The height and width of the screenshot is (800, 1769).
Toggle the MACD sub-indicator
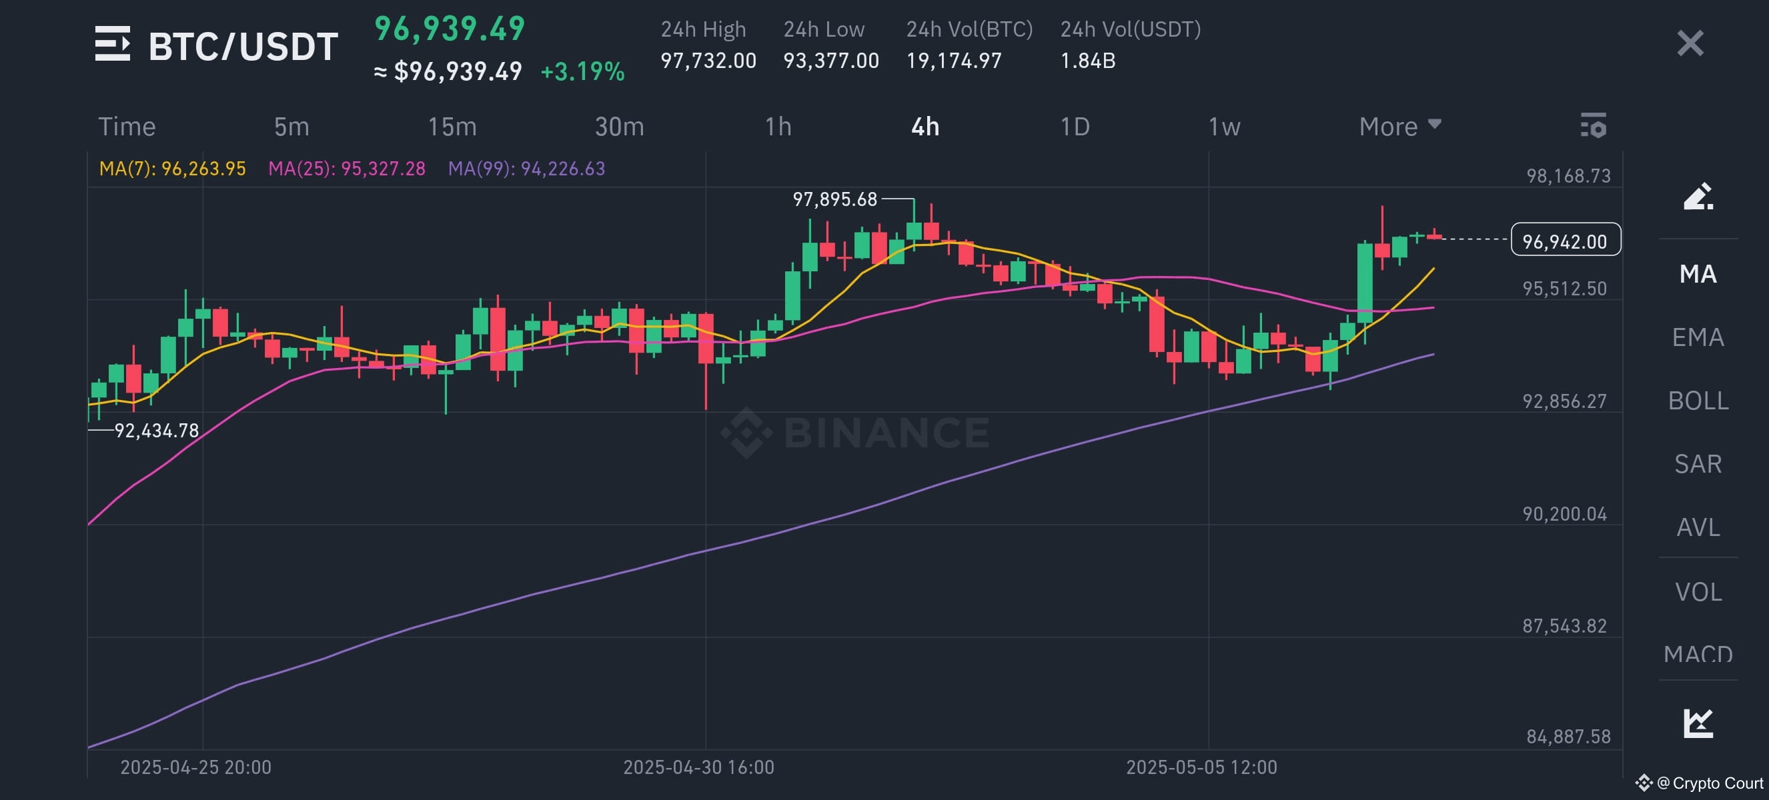1698,654
